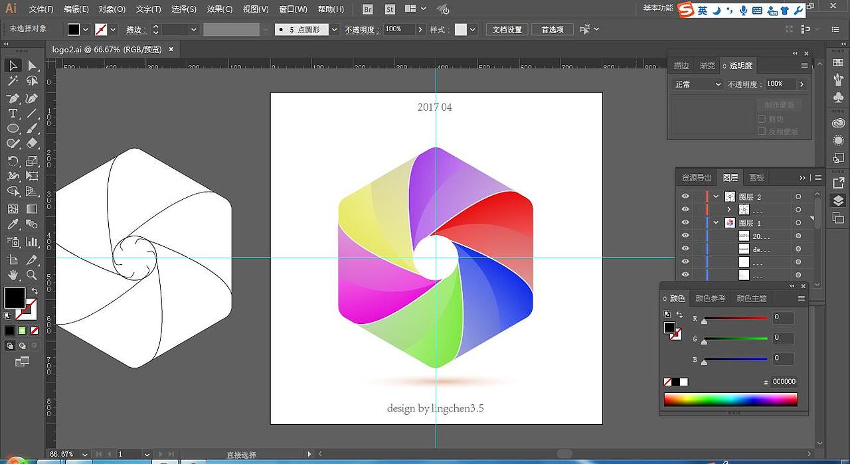850x464 pixels.
Task: Switch to the 渐变 tab
Action: coord(707,66)
